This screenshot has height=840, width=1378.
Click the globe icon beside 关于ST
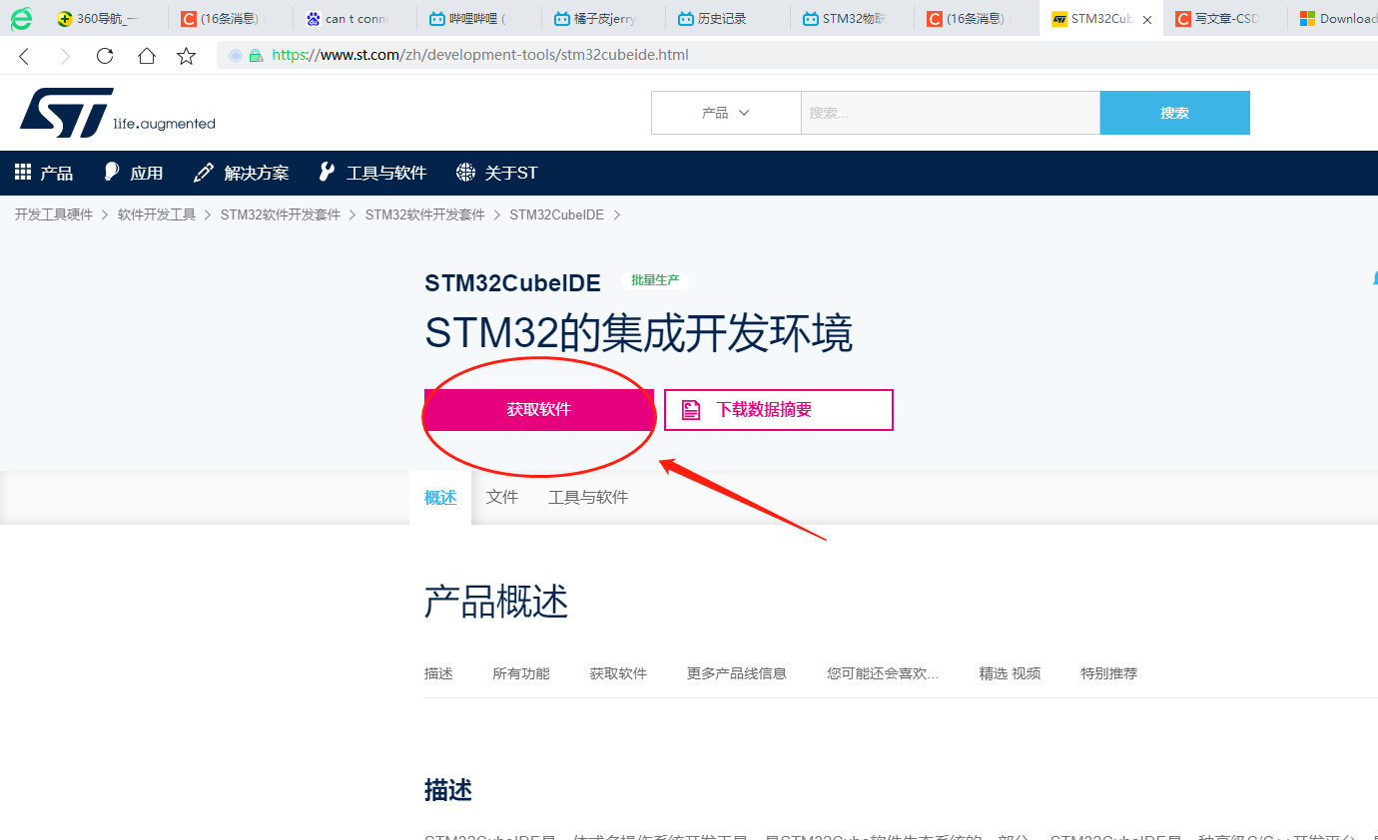point(465,173)
